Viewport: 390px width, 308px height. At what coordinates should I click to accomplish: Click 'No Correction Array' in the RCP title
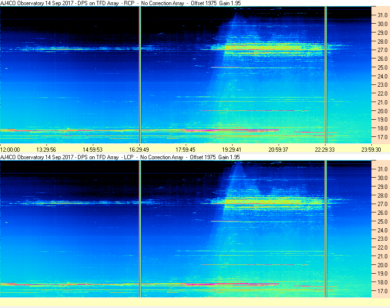(162, 3)
